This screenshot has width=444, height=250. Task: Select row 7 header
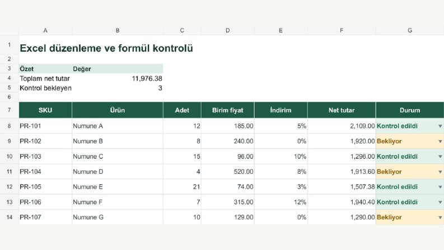coord(10,110)
